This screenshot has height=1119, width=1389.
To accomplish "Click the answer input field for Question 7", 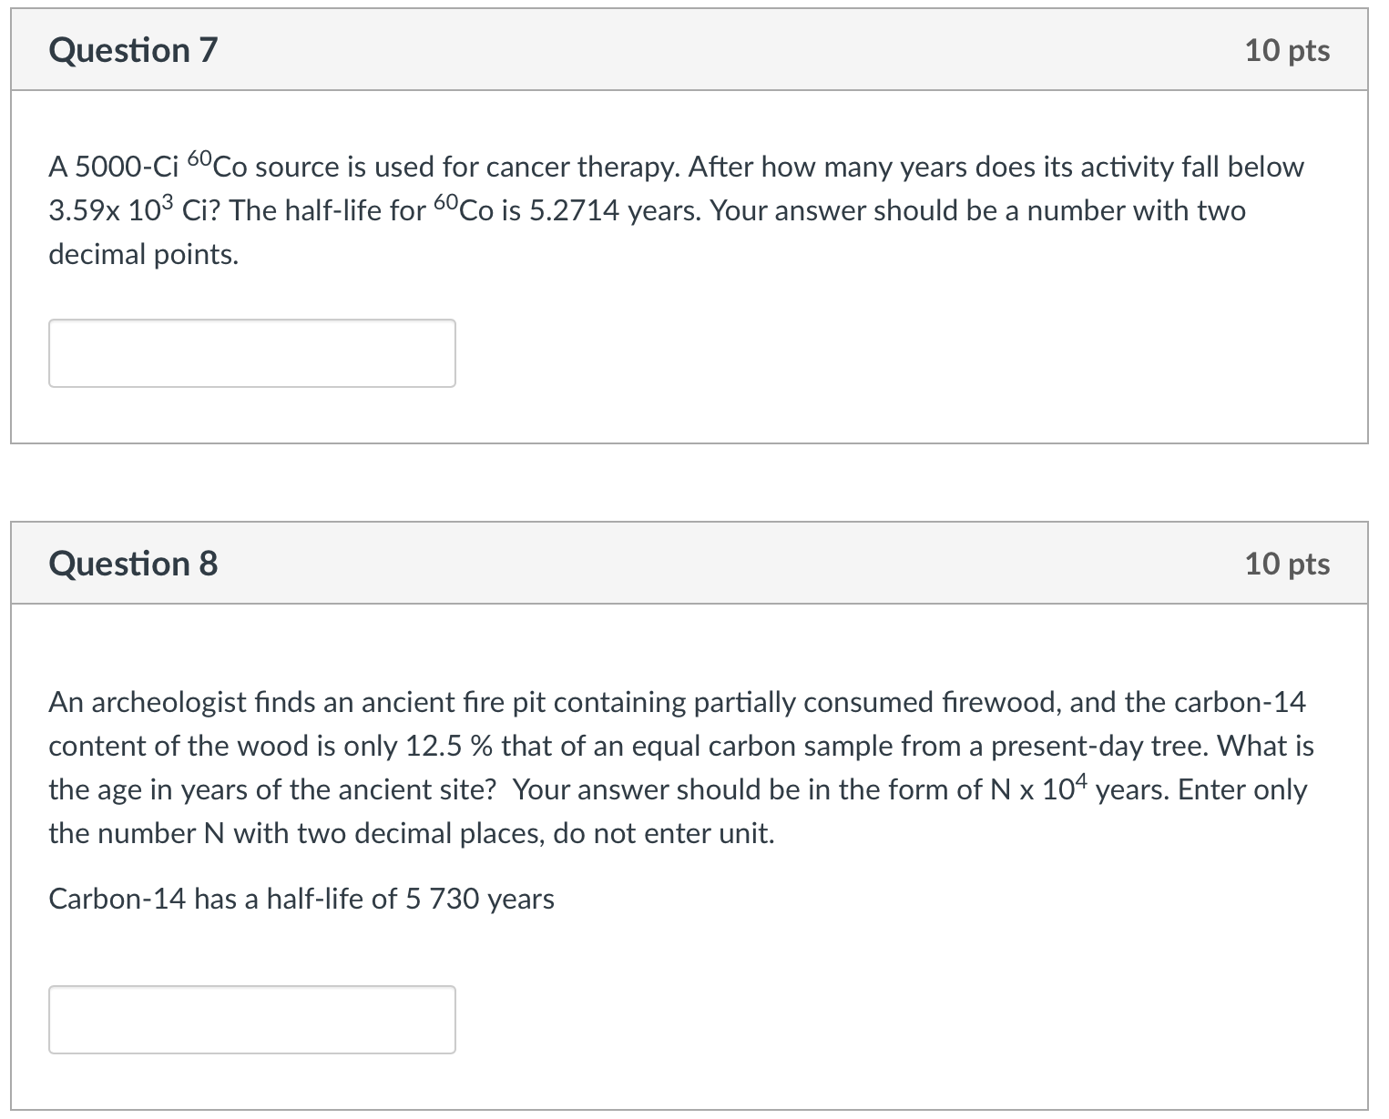I will (x=251, y=353).
